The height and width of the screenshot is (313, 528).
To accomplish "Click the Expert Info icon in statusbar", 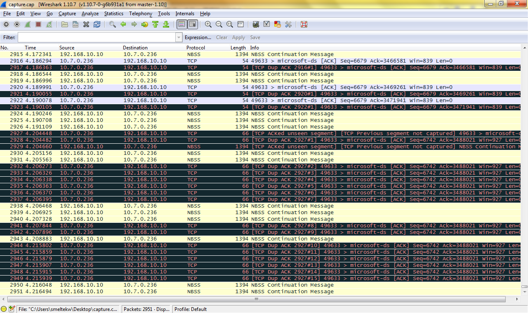I will point(4,309).
